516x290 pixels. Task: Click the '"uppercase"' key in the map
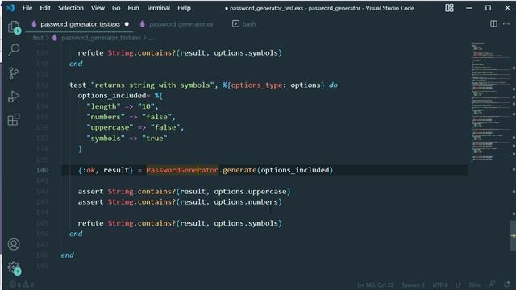[110, 127]
